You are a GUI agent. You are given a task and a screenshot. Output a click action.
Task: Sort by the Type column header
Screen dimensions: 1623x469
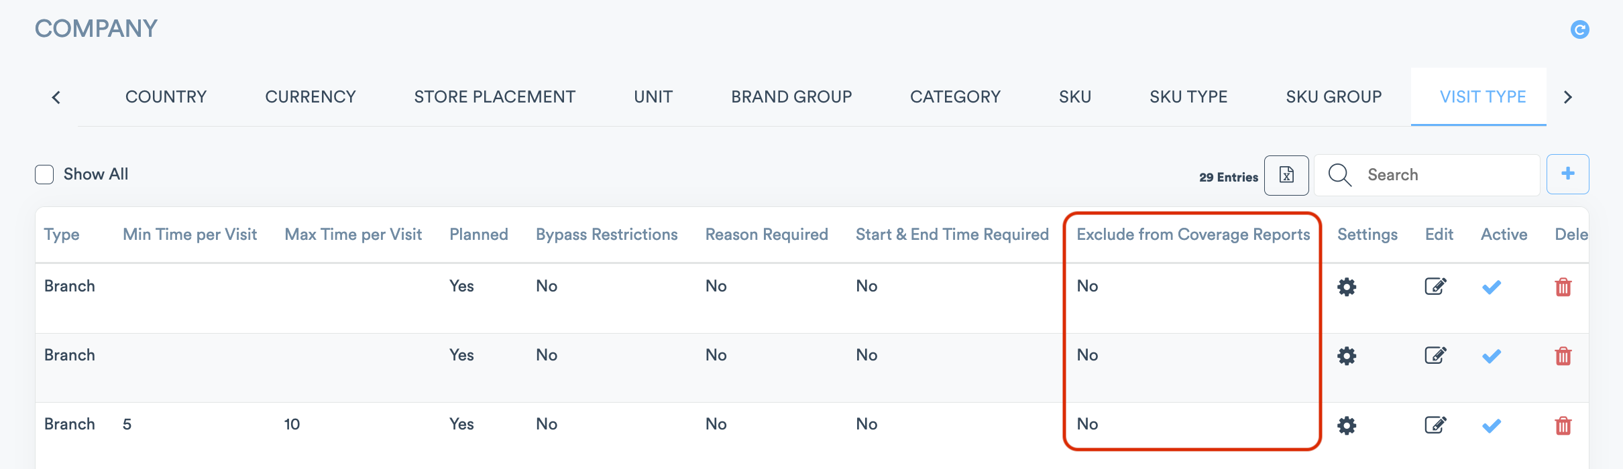coord(62,234)
